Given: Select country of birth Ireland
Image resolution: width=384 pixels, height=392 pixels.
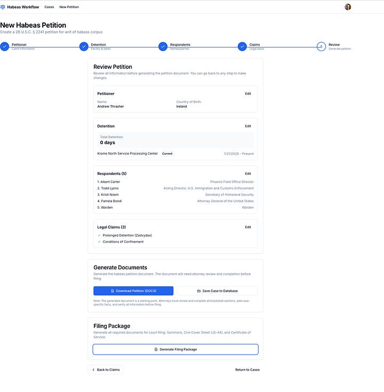Looking at the screenshot, I should pos(181,106).
